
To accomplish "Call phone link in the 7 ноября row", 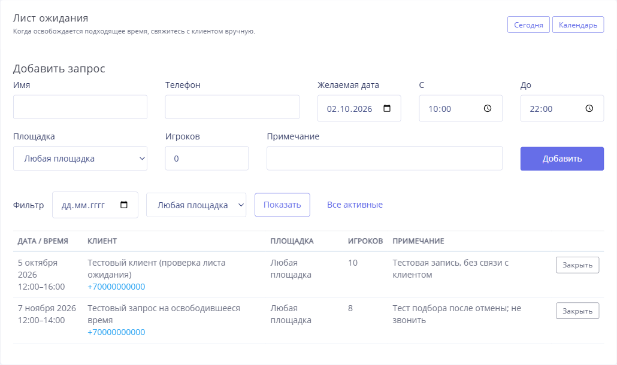I will click(116, 333).
